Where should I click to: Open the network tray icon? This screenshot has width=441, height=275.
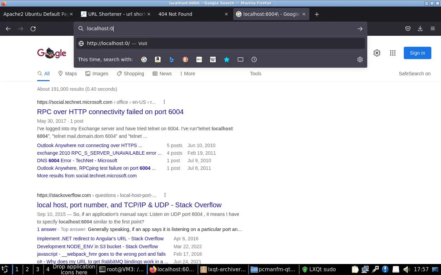click(x=365, y=269)
